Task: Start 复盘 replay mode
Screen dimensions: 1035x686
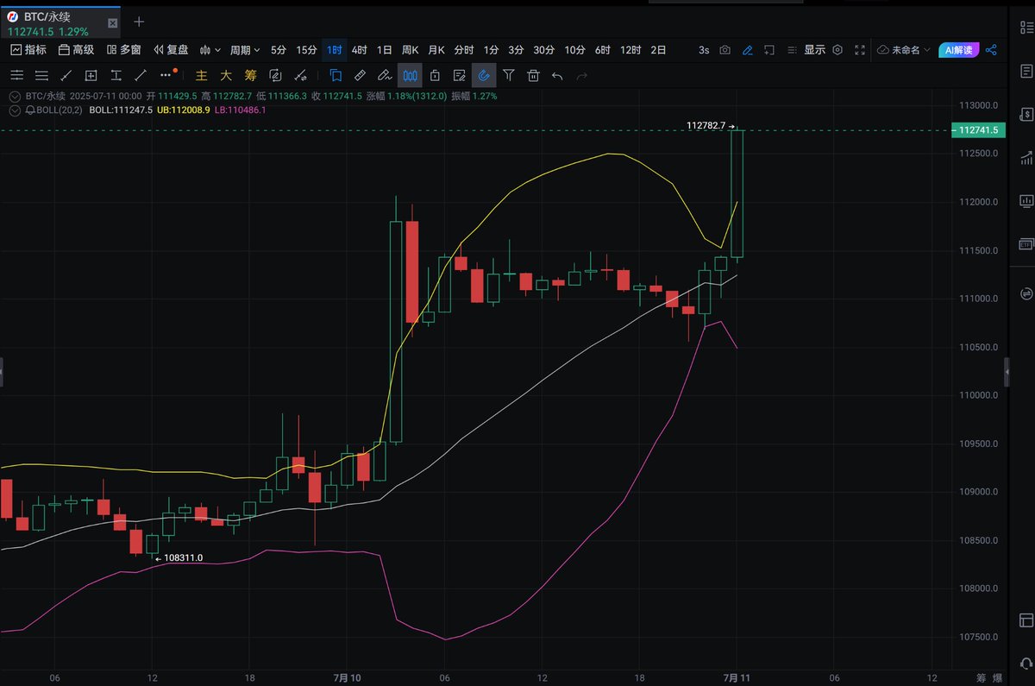Action: click(172, 50)
